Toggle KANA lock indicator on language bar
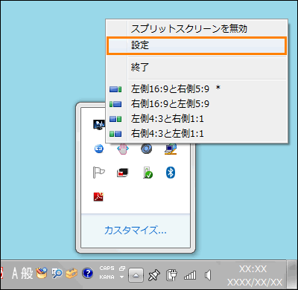This screenshot has width=298, height=290. [107, 277]
